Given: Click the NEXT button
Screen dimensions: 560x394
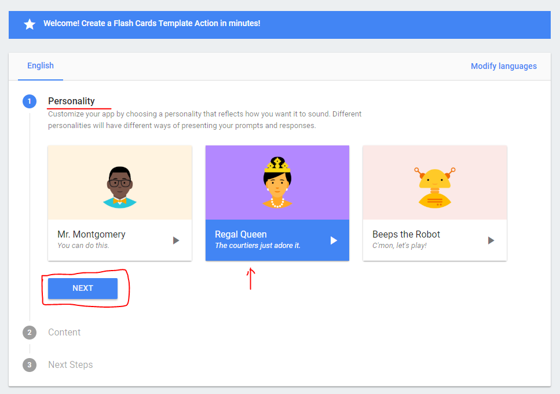Looking at the screenshot, I should [x=82, y=288].
